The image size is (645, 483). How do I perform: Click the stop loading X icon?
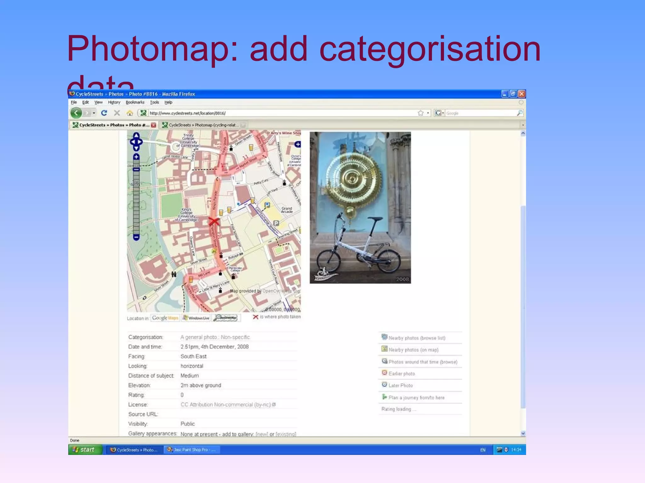coord(117,113)
